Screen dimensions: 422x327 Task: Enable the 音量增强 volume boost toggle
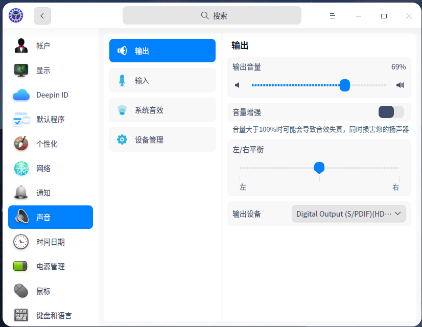(x=390, y=111)
